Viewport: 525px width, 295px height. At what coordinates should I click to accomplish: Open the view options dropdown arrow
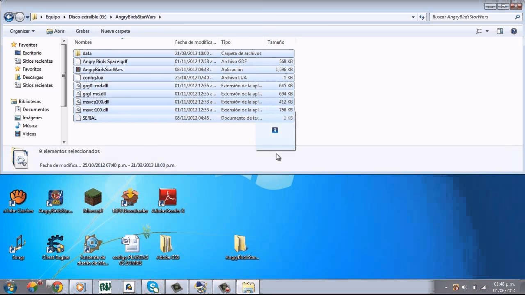(x=487, y=31)
